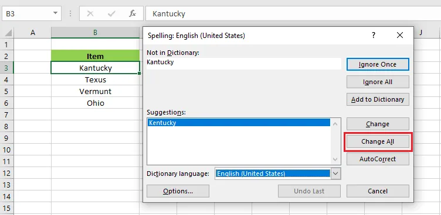Click the Cancel button
The image size is (441, 215).
378,191
